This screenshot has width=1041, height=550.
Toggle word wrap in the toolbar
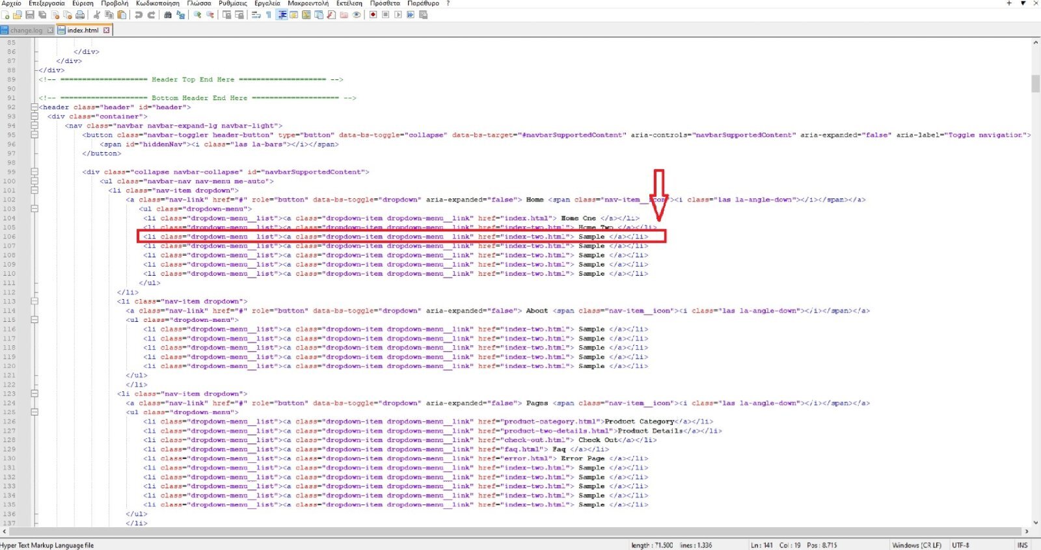pyautogui.click(x=256, y=14)
